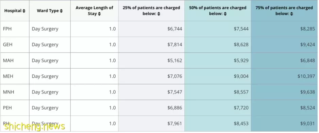
Task: Select the $5,162 lowest charge cell
Action: point(174,60)
